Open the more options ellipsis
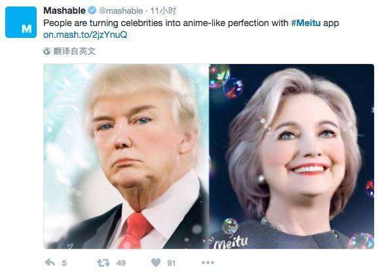Viewport: 378px width, 275px height. point(208,263)
